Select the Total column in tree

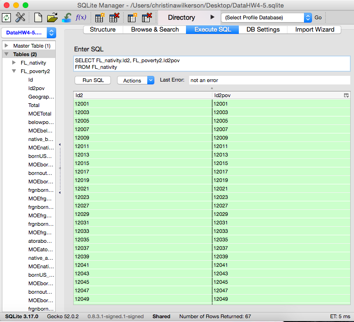click(34, 105)
